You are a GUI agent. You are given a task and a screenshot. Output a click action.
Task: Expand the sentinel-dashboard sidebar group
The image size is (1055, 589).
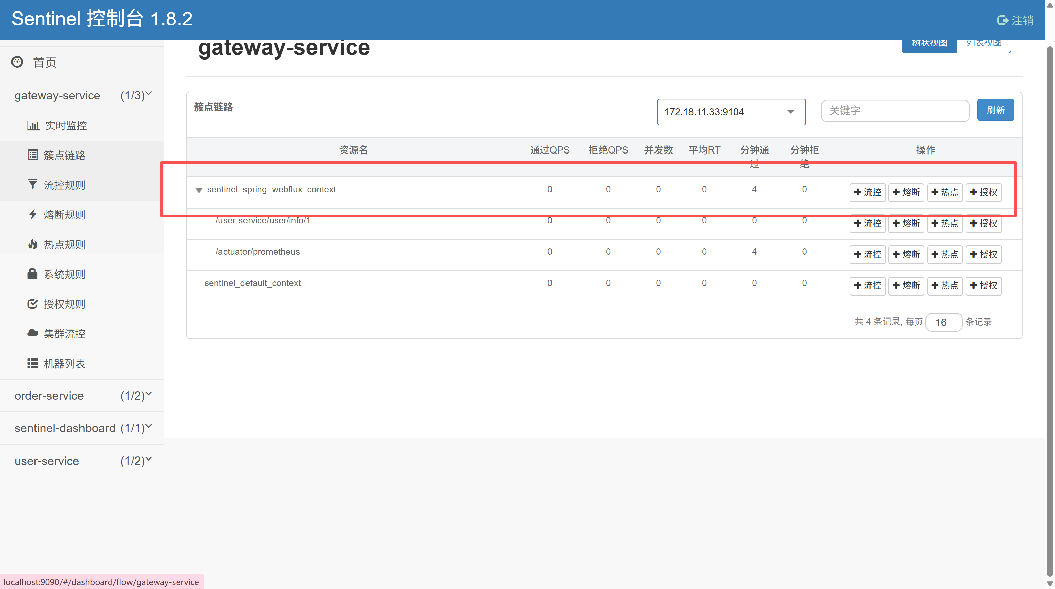[82, 428]
